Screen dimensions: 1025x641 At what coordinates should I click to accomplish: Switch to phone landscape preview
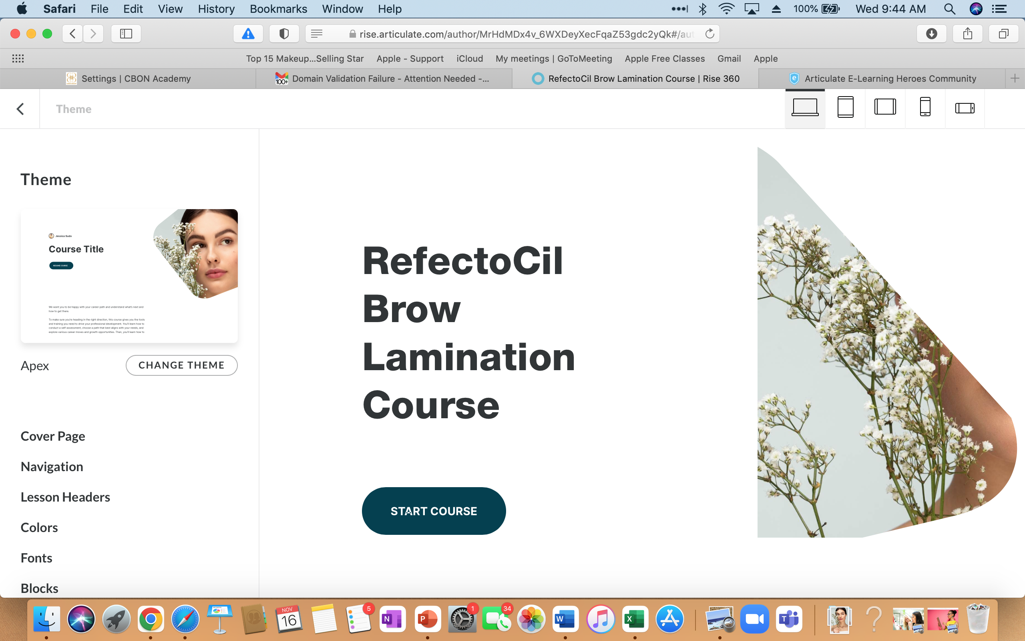(x=965, y=108)
